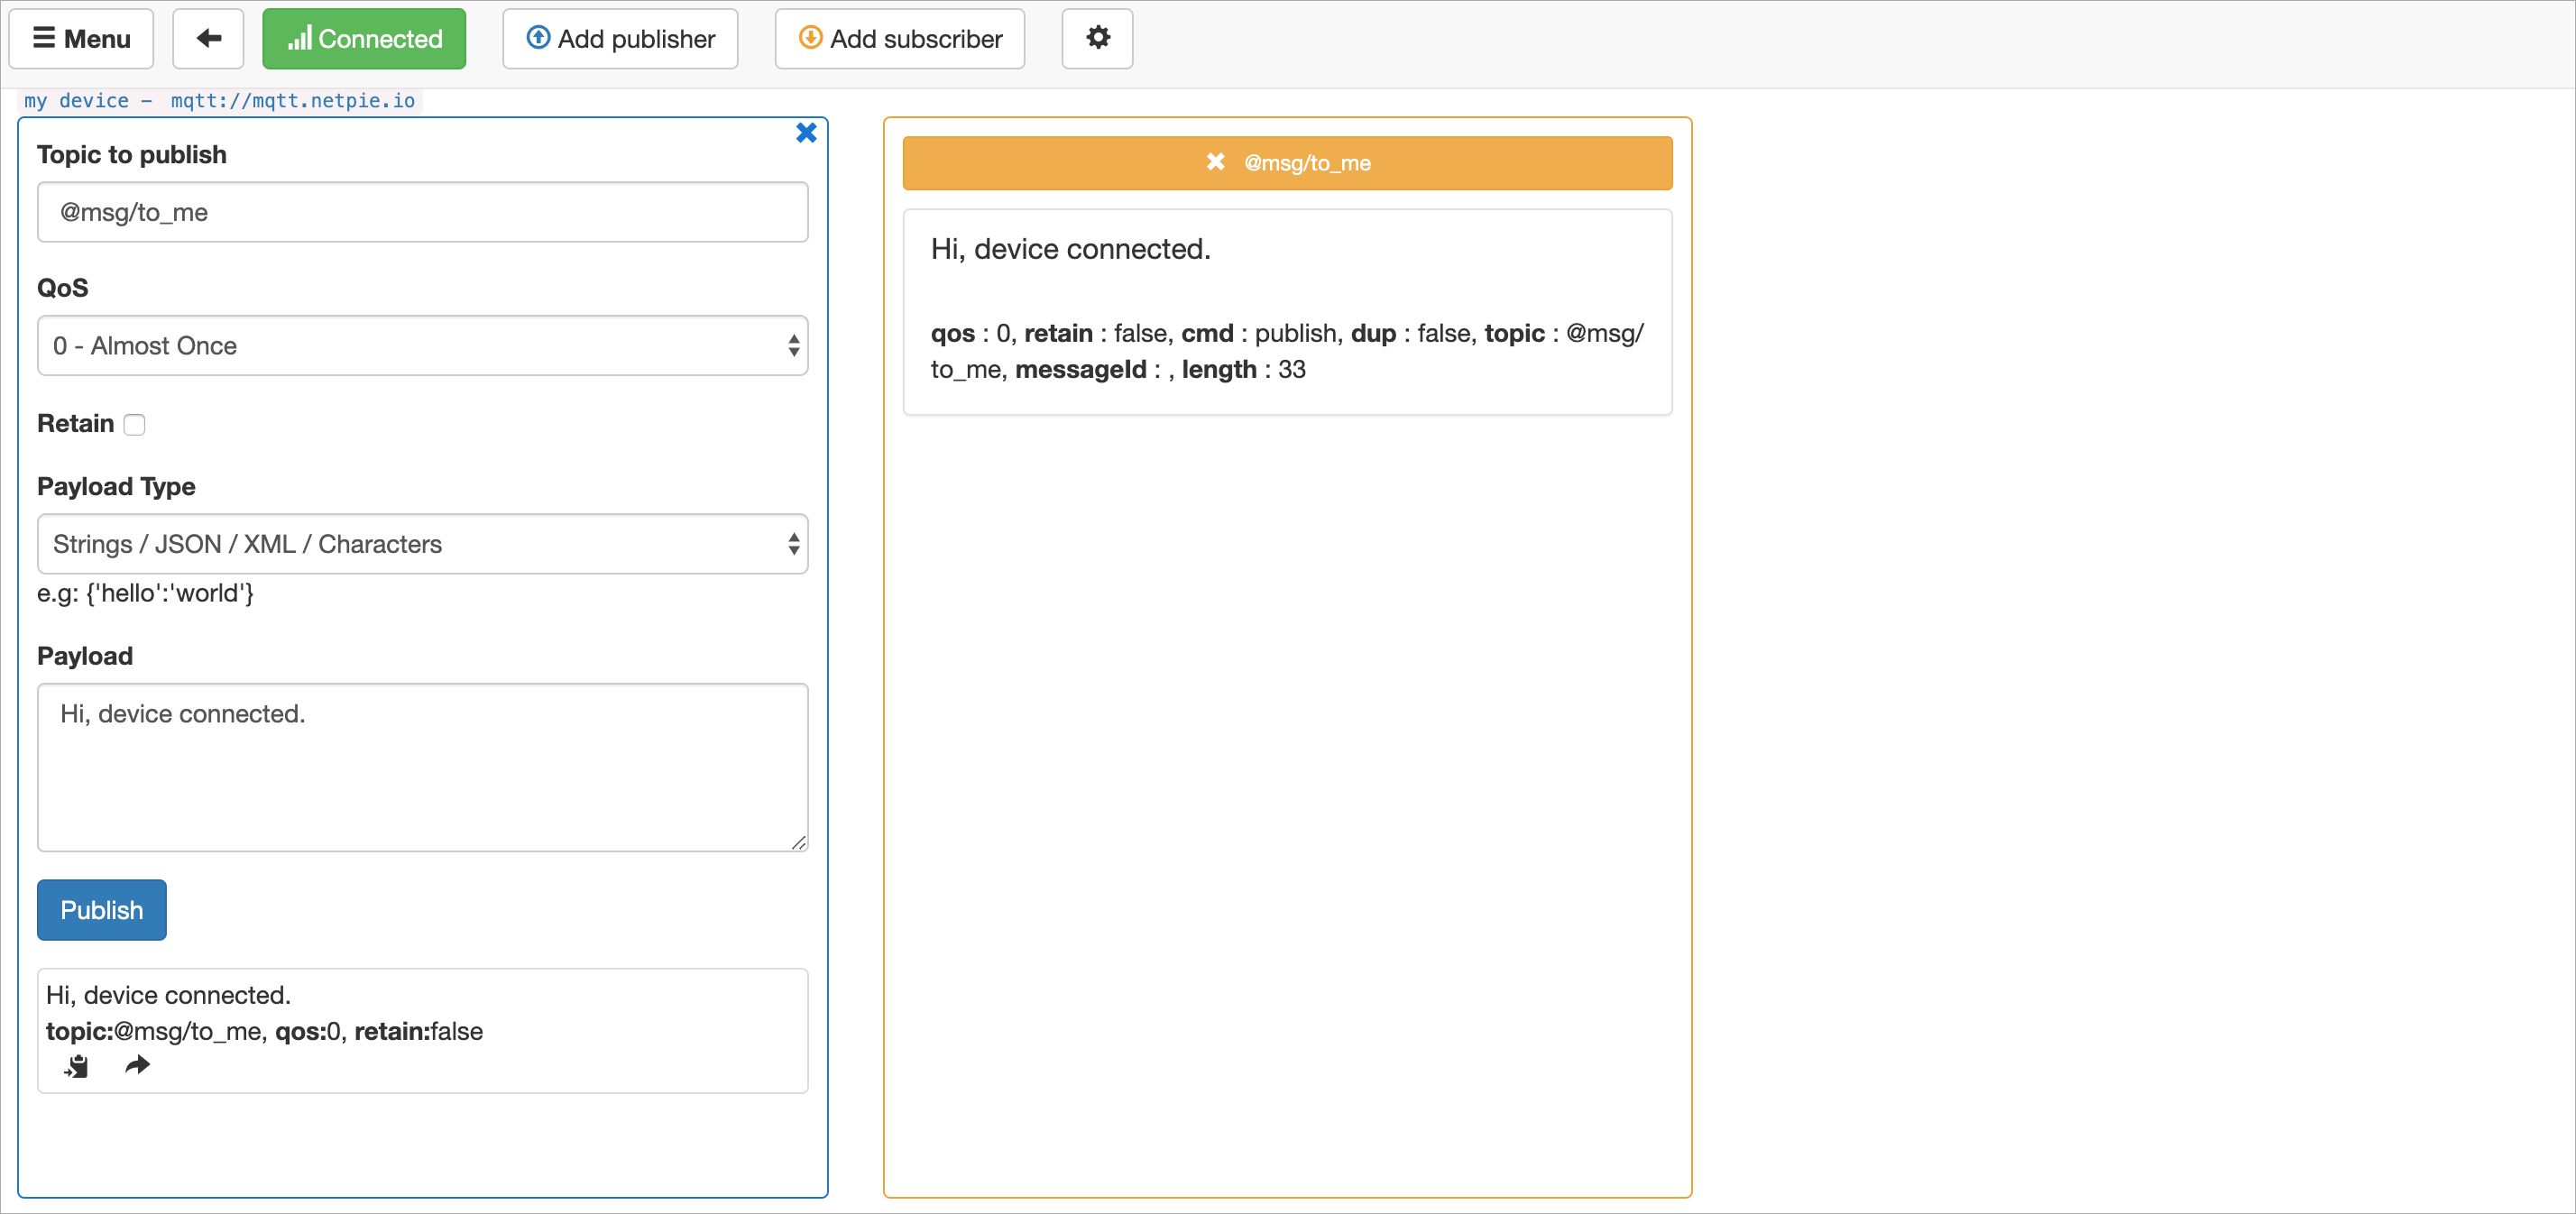Click the back arrow navigation icon

(208, 38)
